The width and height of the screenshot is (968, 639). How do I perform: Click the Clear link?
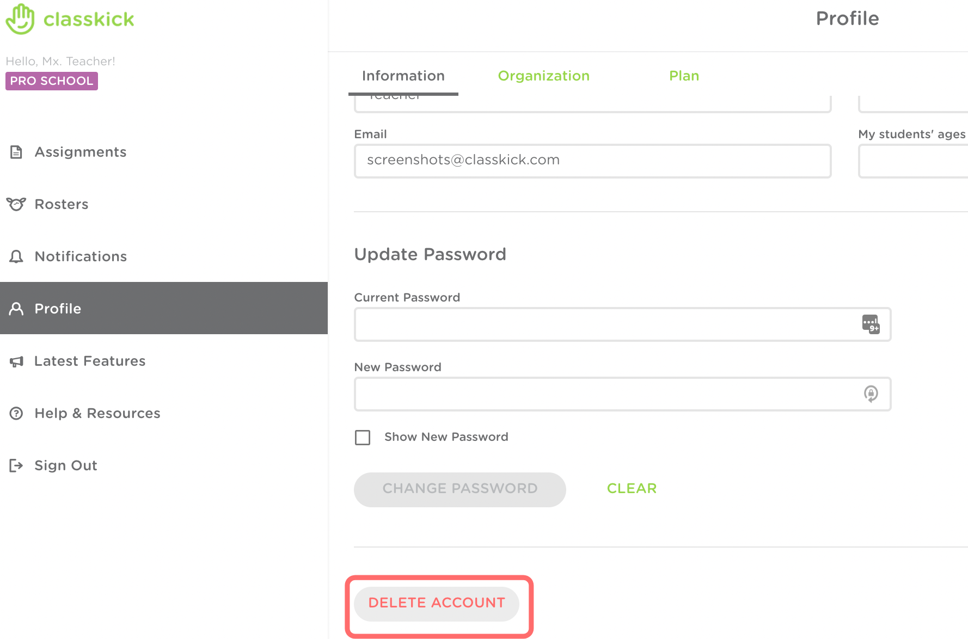click(632, 488)
